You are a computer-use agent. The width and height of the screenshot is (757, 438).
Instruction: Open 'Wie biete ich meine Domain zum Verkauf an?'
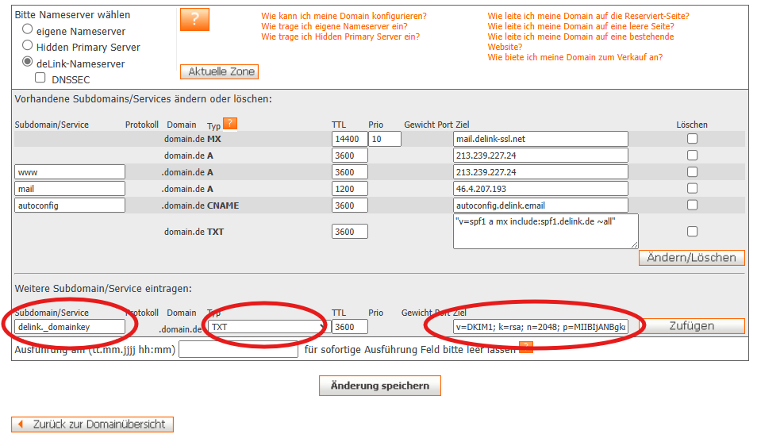click(574, 57)
